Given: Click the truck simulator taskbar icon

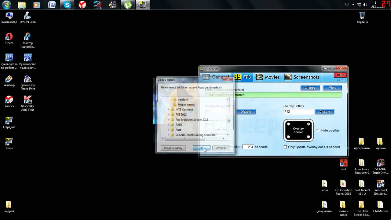Looking at the screenshot, I should tap(113, 5).
